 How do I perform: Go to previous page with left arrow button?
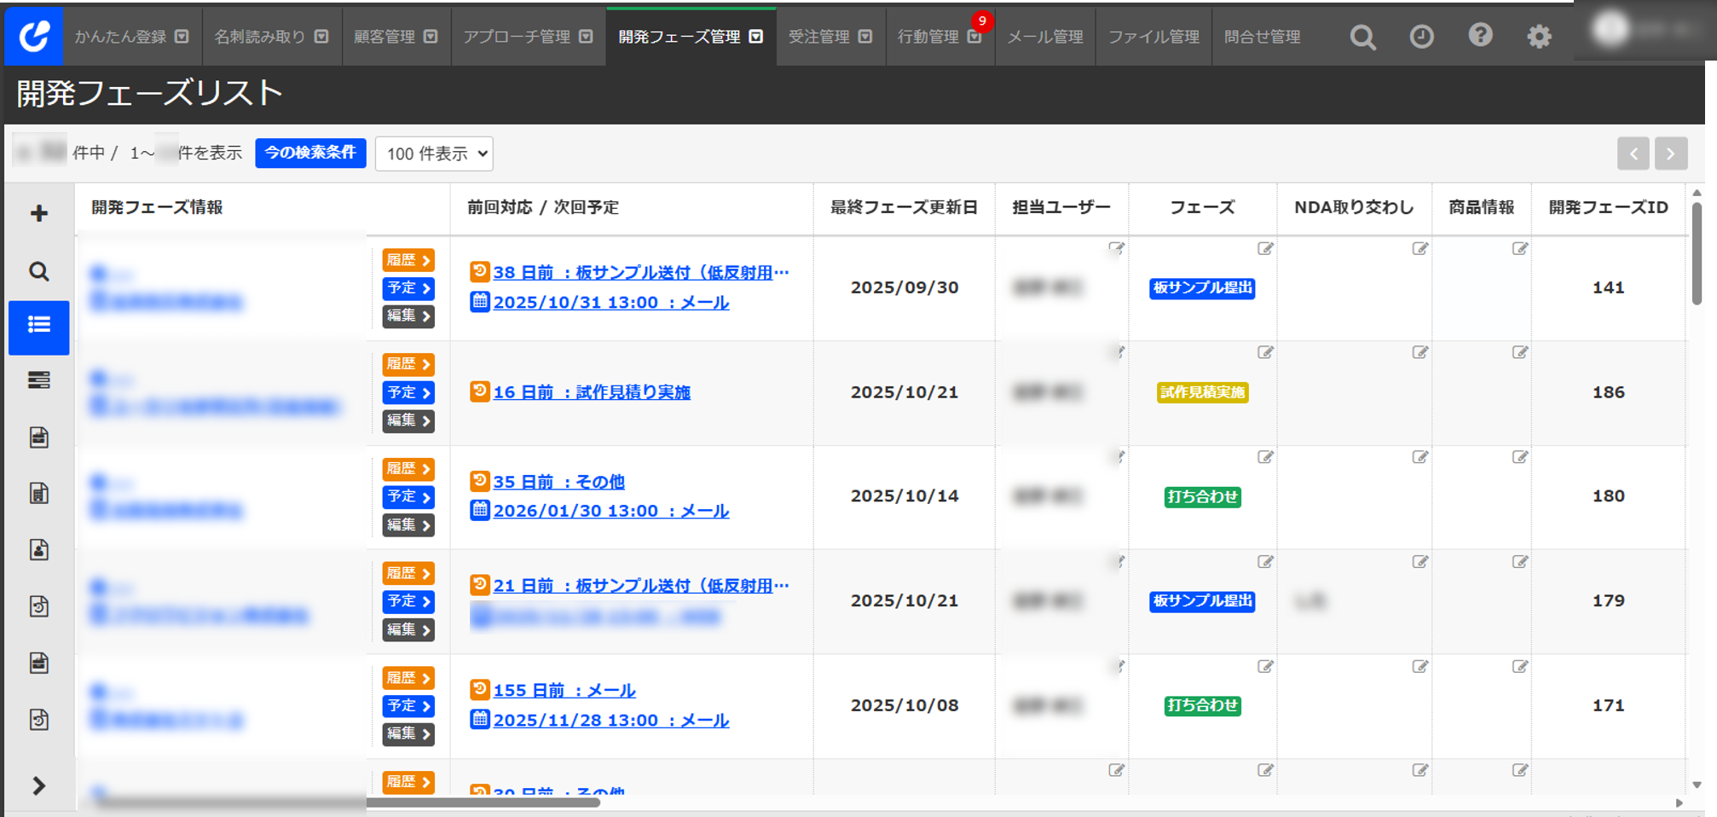(1633, 154)
